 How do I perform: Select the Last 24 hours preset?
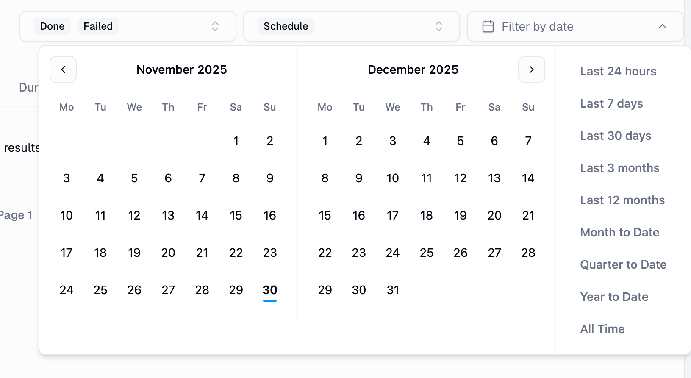[618, 71]
